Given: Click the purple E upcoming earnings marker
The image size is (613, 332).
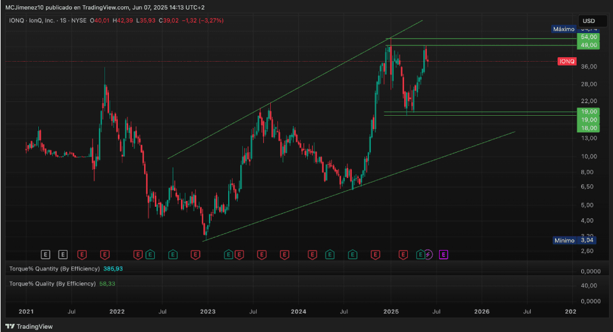Looking at the screenshot, I should 444,254.
